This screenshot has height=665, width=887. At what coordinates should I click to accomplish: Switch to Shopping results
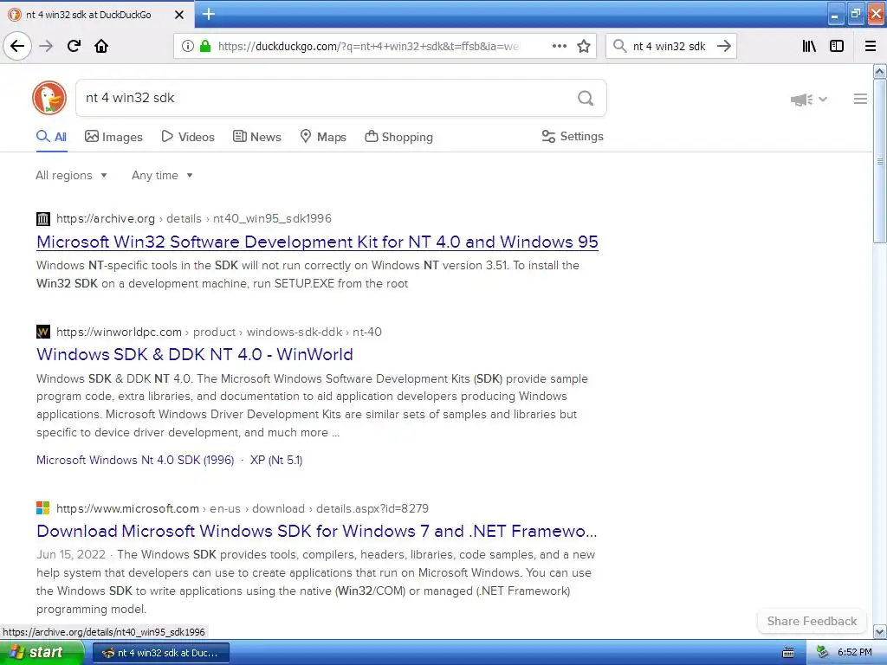(x=398, y=137)
